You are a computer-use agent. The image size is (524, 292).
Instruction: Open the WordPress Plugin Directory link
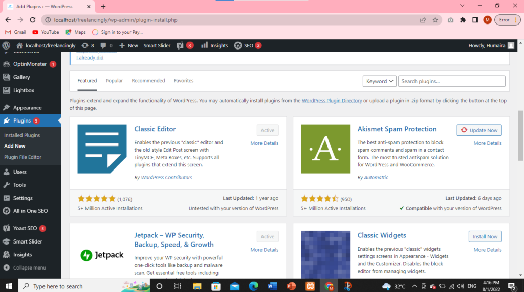(332, 101)
